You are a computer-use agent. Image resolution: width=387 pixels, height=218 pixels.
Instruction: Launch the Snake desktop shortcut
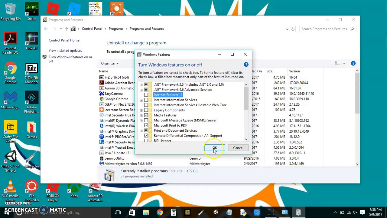coord(31,12)
